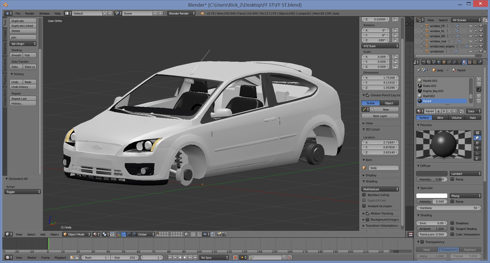Enable the Backface Culling checkbox
The image size is (490, 263).
tap(364, 195)
